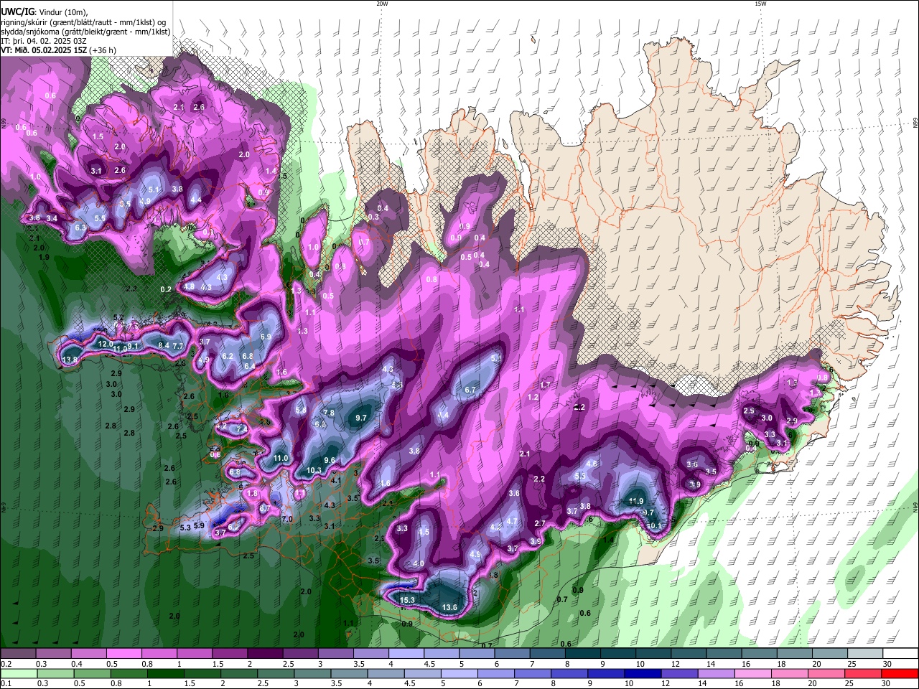Click the 6.3 precipitation value

tap(80, 228)
